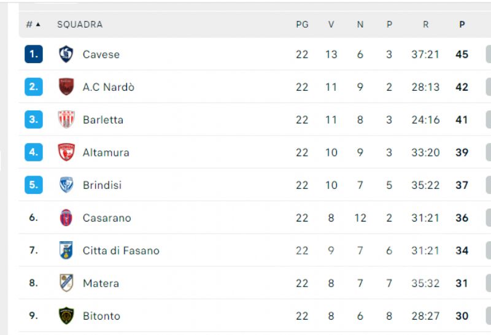Open the Cavese team name link

click(x=101, y=55)
